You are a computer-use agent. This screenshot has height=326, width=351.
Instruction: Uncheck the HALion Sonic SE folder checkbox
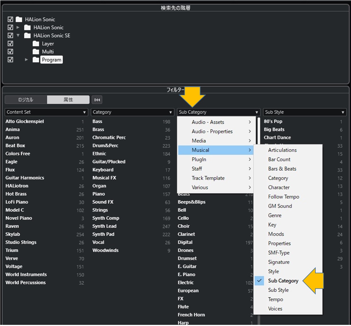(10, 35)
